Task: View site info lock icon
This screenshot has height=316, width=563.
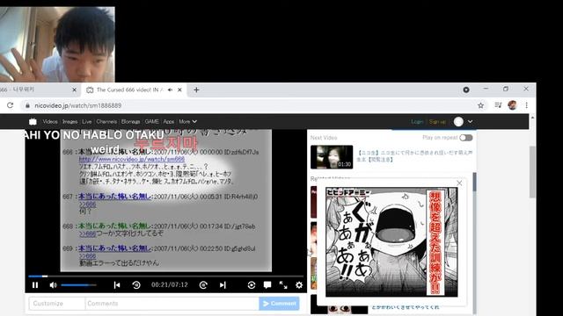Action: (x=27, y=105)
